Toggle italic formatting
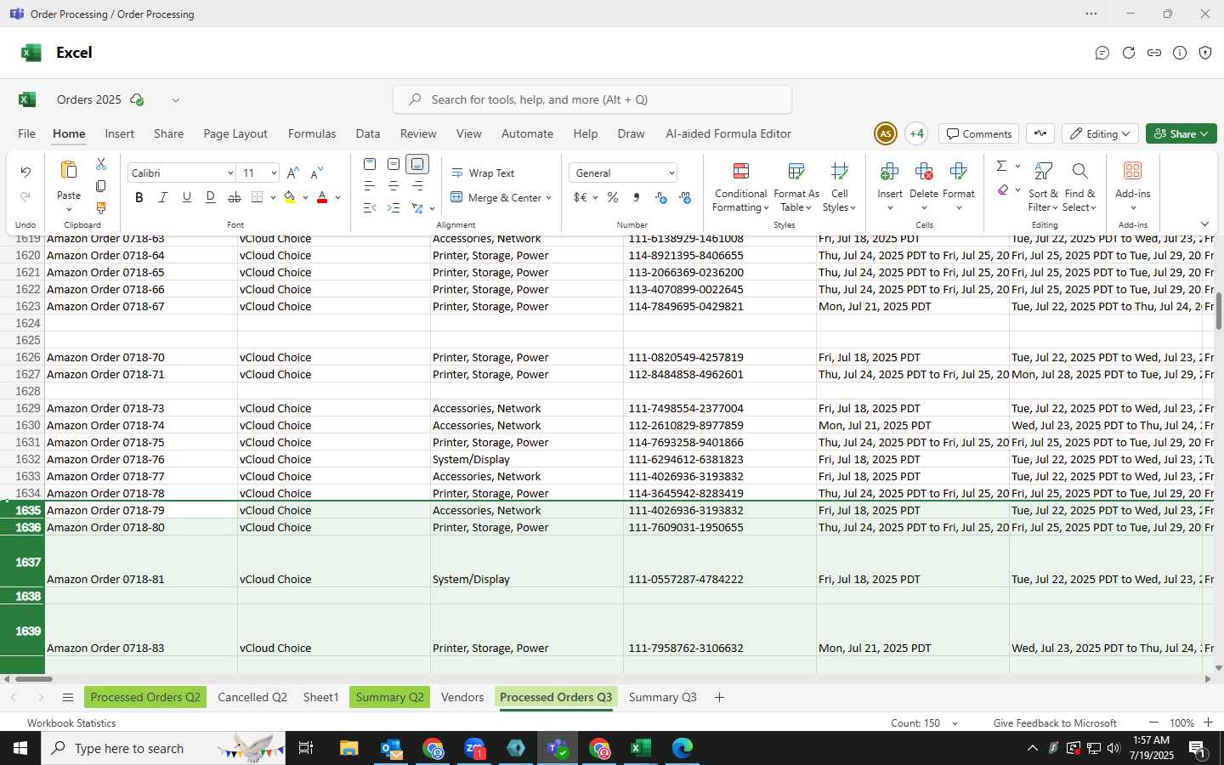 coord(162,197)
